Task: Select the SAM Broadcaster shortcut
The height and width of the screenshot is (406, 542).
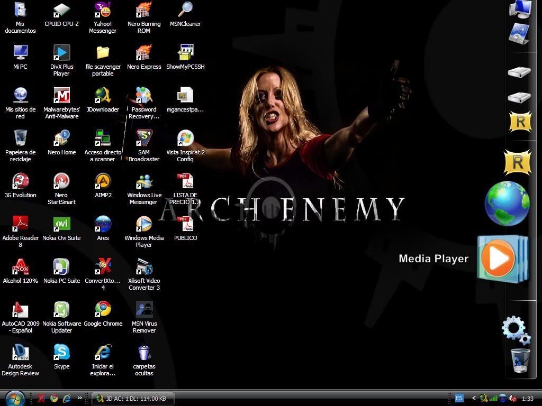Action: click(144, 146)
